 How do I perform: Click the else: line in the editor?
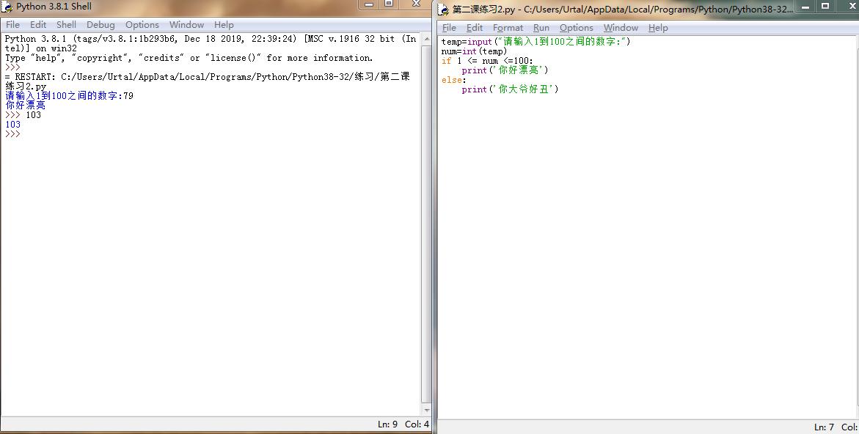453,80
